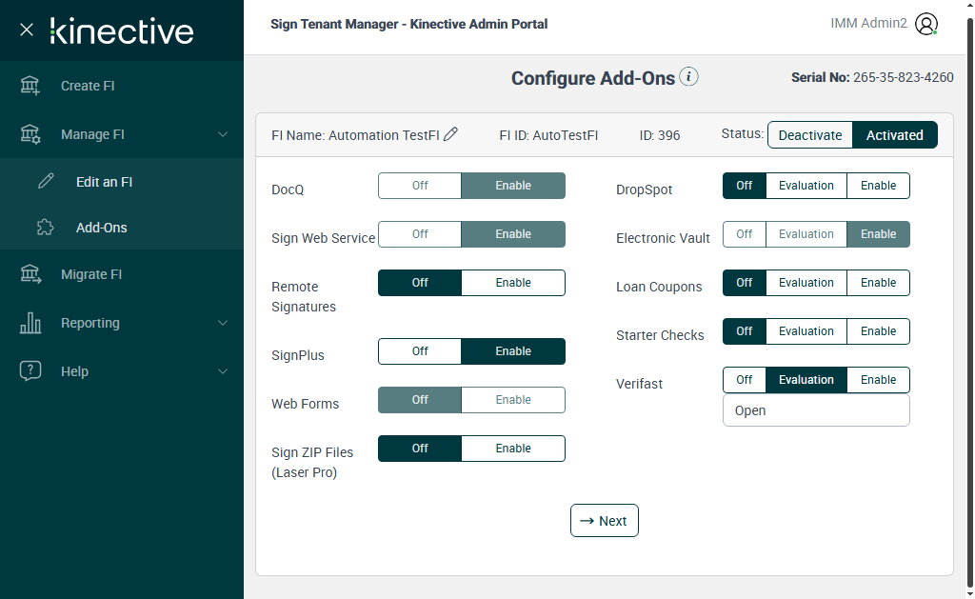Set Loan Coupons to Enable
The width and height of the screenshot is (975, 599).
point(878,283)
